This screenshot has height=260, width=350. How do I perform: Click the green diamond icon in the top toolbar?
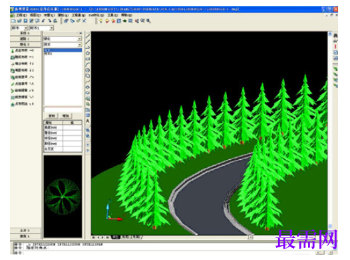coord(125,21)
